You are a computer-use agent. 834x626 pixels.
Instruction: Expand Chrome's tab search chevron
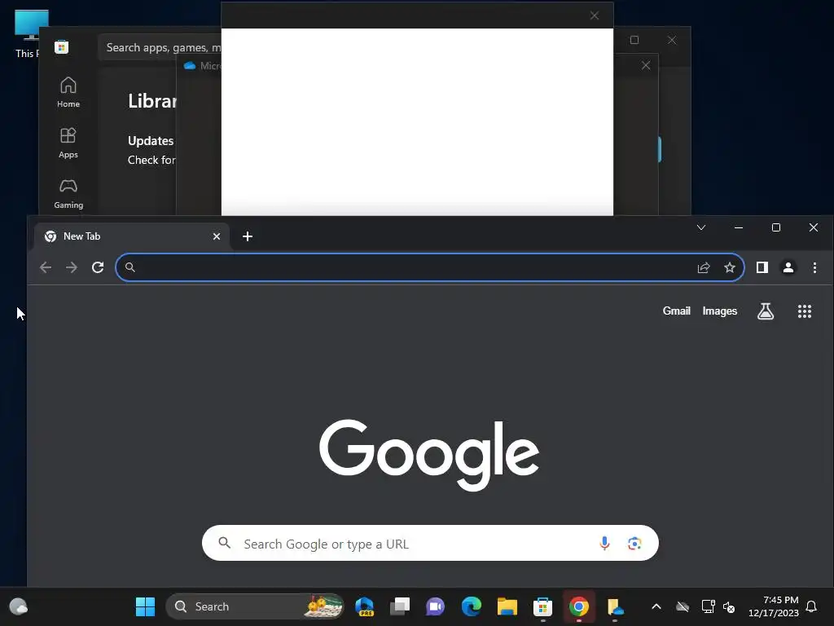[x=701, y=228]
